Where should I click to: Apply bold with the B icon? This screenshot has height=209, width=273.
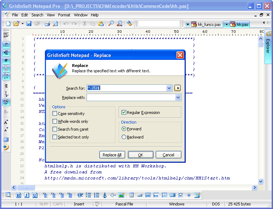(19, 195)
